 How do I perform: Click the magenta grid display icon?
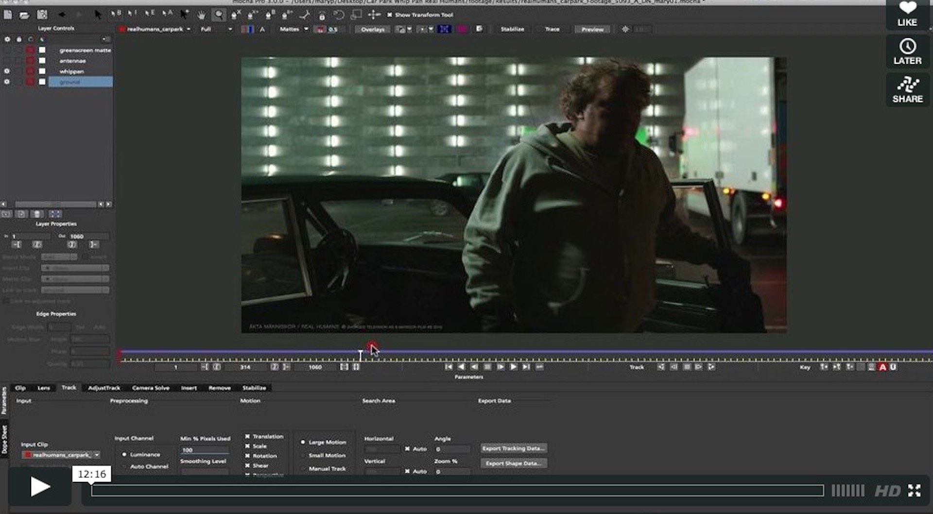(462, 29)
